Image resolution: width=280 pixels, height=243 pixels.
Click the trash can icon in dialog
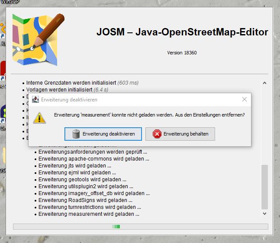pos(76,134)
